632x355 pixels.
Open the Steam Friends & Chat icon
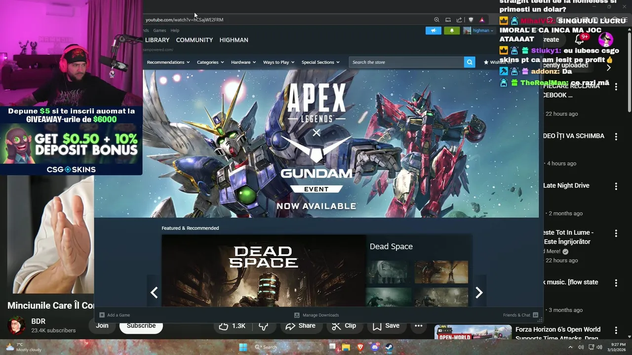535,315
